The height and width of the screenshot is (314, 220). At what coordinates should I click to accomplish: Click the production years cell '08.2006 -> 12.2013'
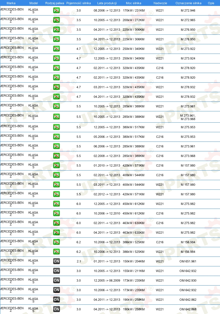107,10
